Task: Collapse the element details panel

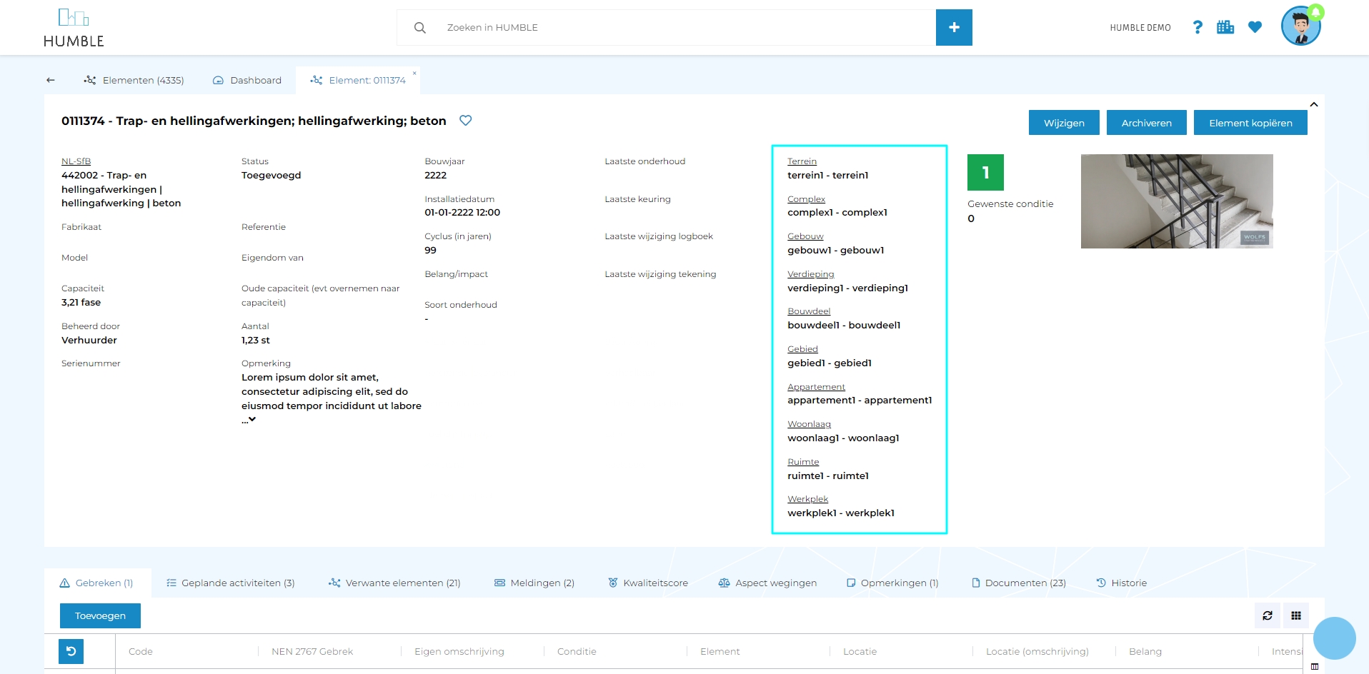Action: (x=1313, y=104)
